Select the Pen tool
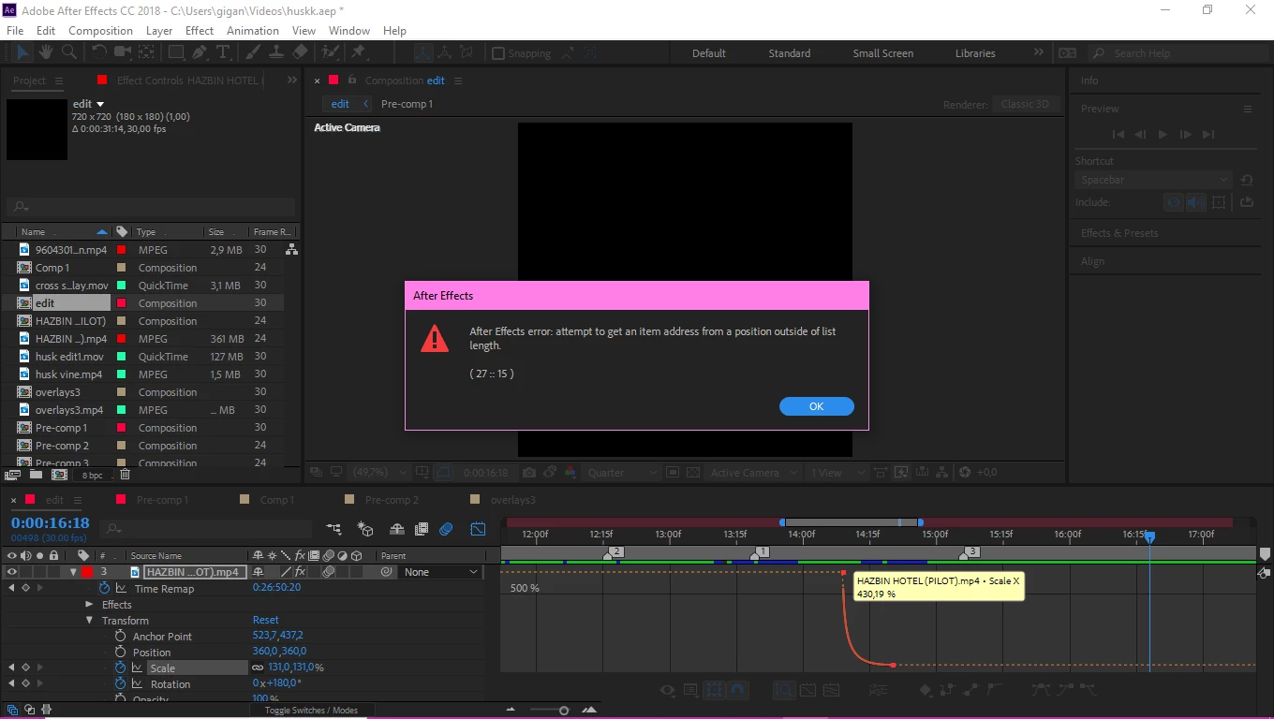 200,52
